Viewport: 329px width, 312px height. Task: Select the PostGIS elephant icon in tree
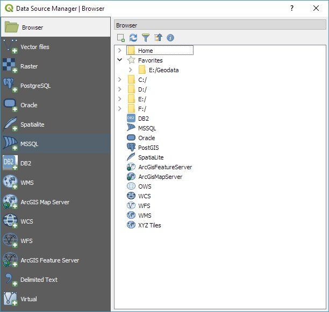131,148
